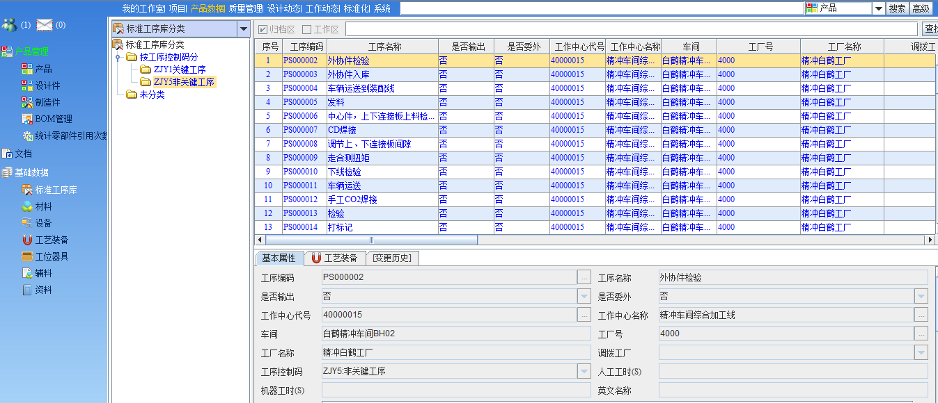
Task: Open the 工序控制码 dropdown
Action: click(x=584, y=371)
